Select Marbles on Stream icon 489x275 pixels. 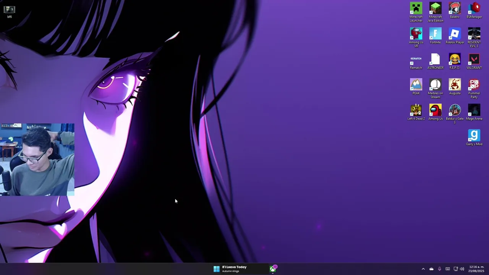coord(435,89)
